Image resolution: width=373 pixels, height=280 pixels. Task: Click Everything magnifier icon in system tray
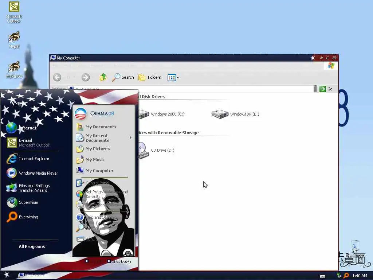[346, 276]
